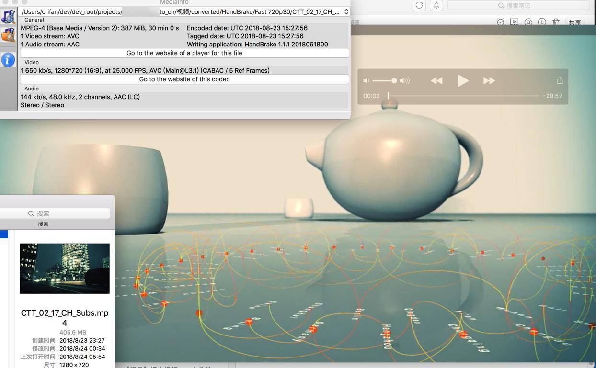This screenshot has width=596, height=368.
Task: Click 'Go to the website of this codec'
Action: [184, 79]
